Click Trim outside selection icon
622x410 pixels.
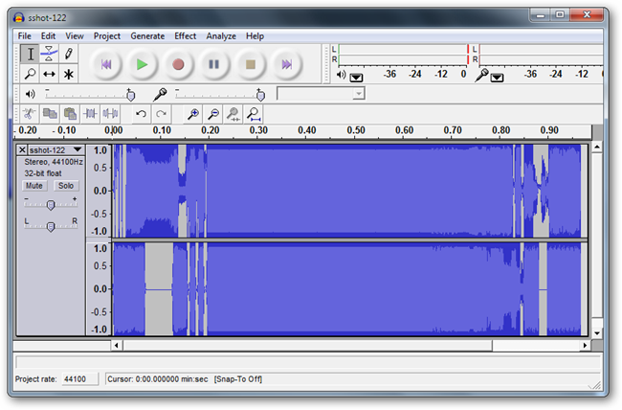pos(90,114)
